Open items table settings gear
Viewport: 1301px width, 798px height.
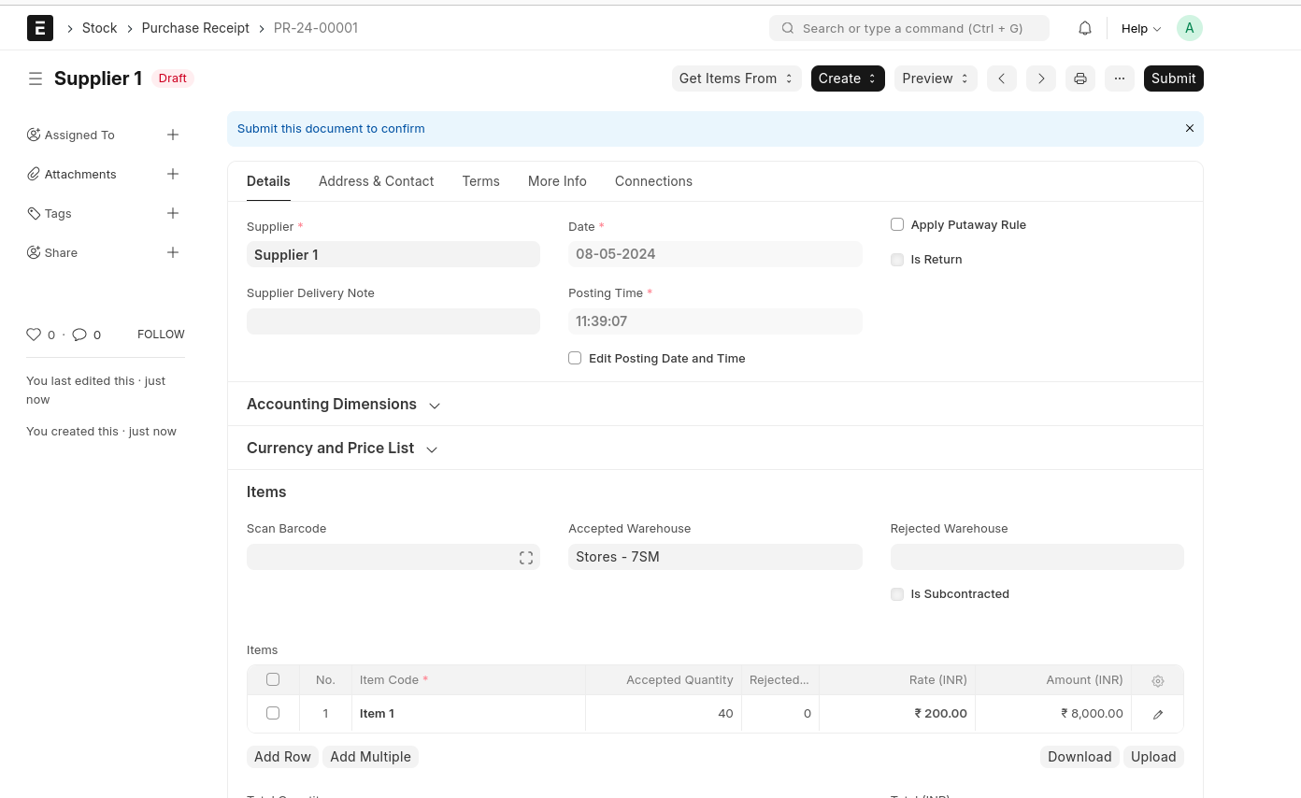pyautogui.click(x=1157, y=681)
